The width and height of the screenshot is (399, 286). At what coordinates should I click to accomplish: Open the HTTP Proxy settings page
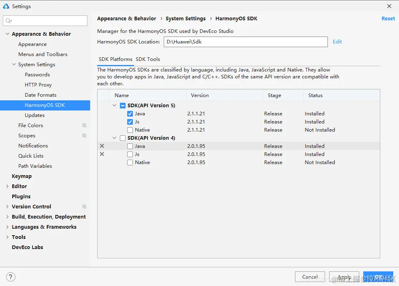pyautogui.click(x=38, y=85)
